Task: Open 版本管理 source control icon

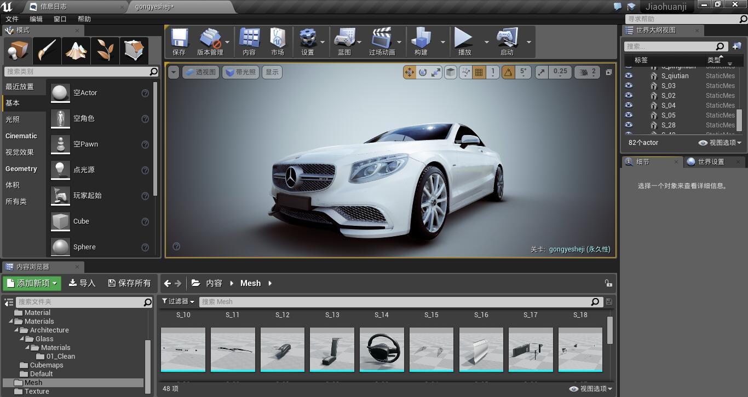Action: [210, 42]
